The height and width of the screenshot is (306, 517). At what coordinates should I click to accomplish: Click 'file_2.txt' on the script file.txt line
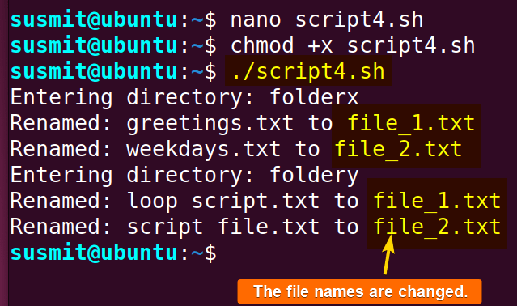[x=437, y=227]
